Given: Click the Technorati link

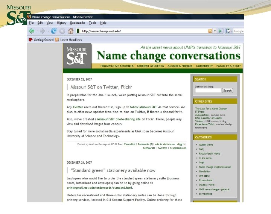Looking at the screenshot, I should (x=149, y=148).
